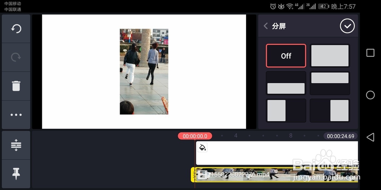Screen dimensions: 381x190
Task: Tap the pin icon in left toolbar
Action: 16,174
